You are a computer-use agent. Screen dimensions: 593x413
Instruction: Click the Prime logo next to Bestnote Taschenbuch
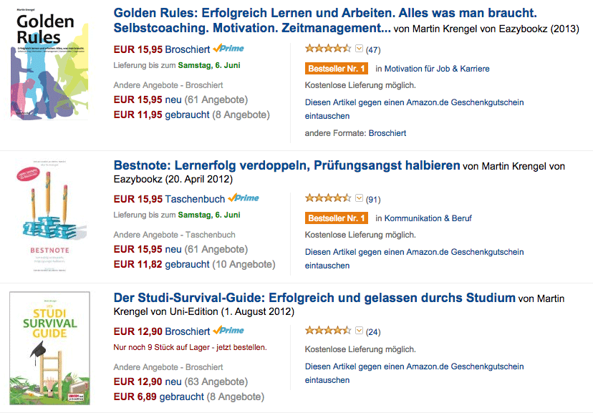[244, 198]
